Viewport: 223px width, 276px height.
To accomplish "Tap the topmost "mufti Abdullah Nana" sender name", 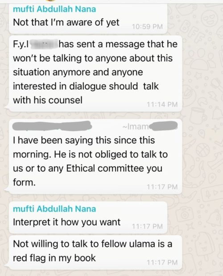I will pos(54,9).
